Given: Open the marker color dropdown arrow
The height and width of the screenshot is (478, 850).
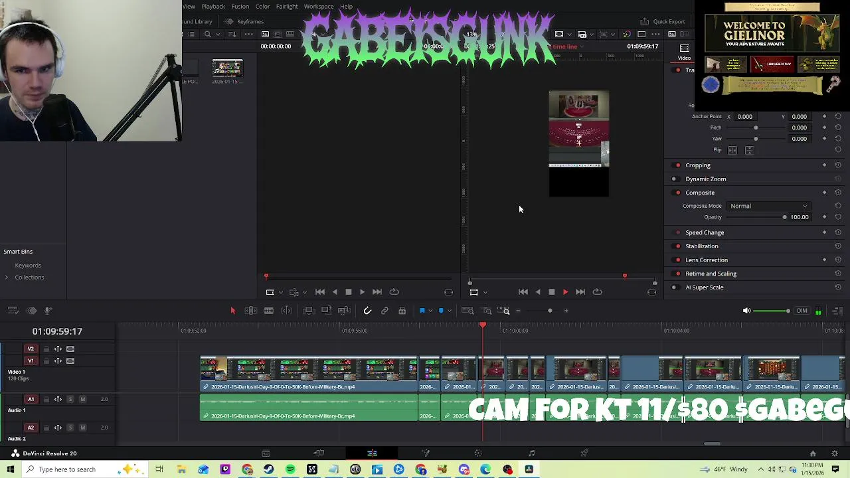Looking at the screenshot, I should [x=449, y=311].
